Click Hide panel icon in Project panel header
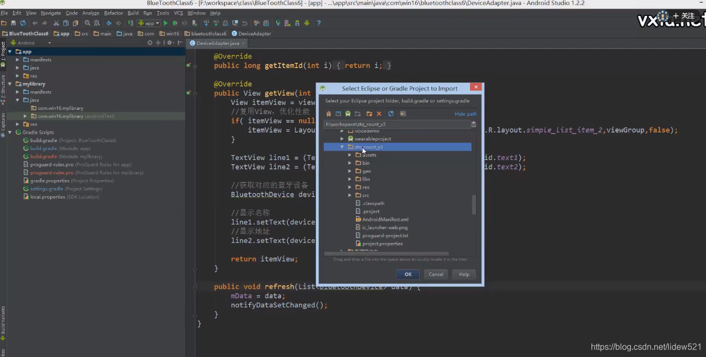706x357 pixels. click(181, 43)
